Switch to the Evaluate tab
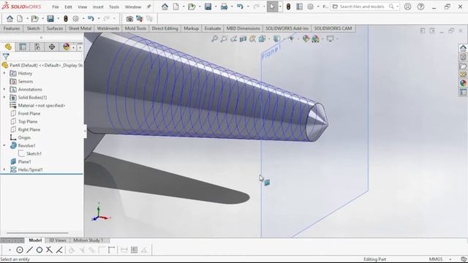This screenshot has height=263, width=468. click(x=213, y=28)
